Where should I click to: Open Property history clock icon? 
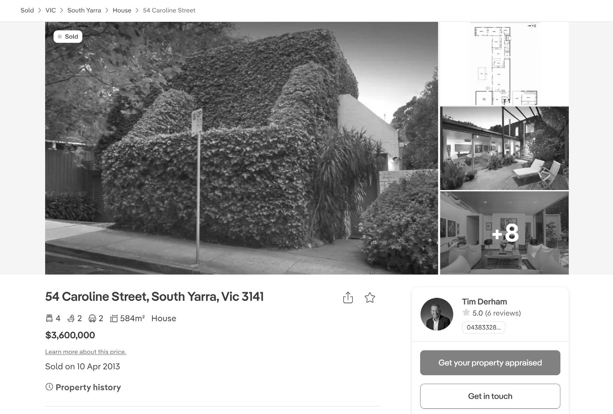point(49,387)
